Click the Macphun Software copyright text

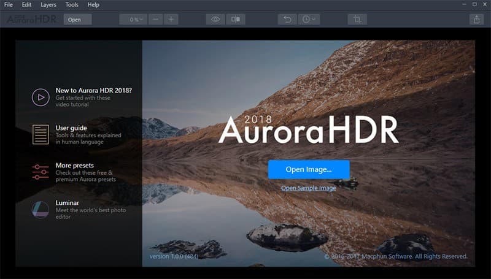(x=396, y=256)
